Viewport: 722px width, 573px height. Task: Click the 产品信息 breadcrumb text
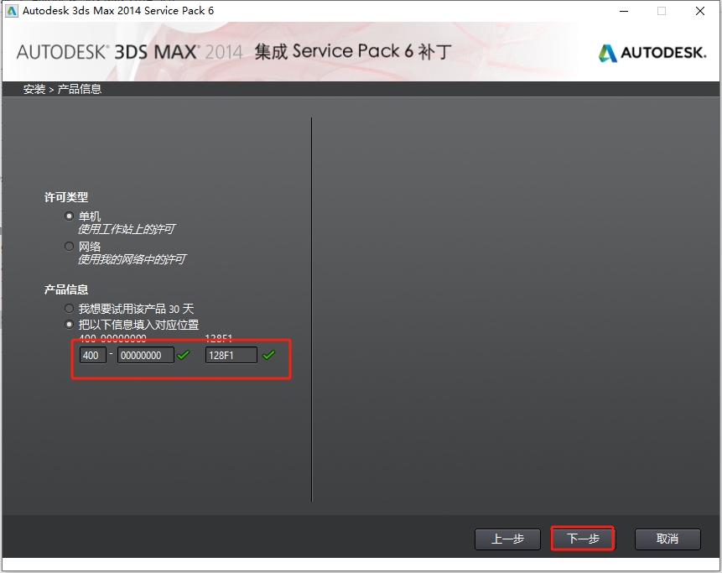pos(79,89)
